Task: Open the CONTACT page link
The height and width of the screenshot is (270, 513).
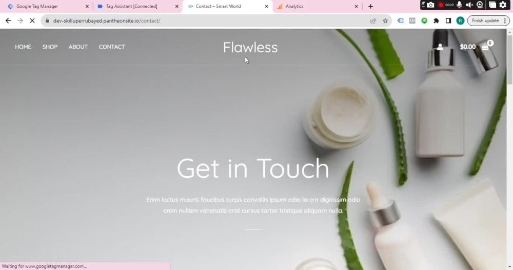Action: (x=111, y=47)
